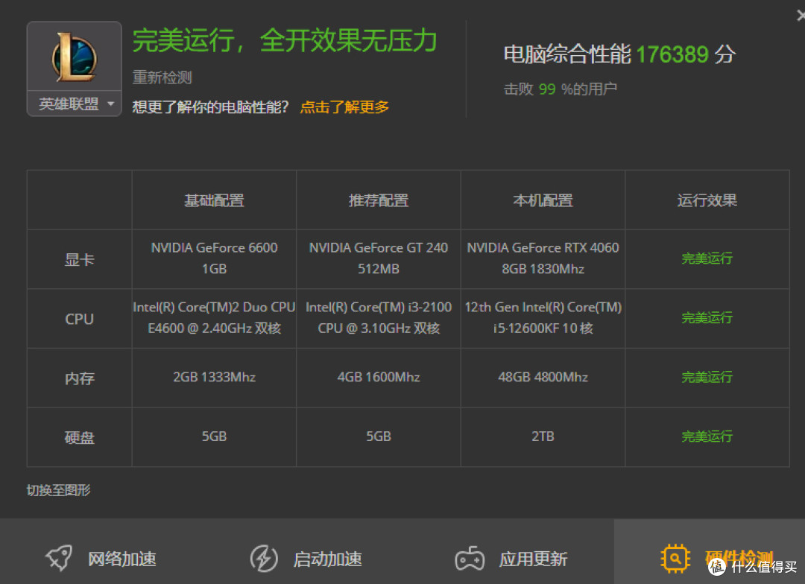Click the lightning icon for 启动加速
Image resolution: width=805 pixels, height=584 pixels.
coord(264,558)
